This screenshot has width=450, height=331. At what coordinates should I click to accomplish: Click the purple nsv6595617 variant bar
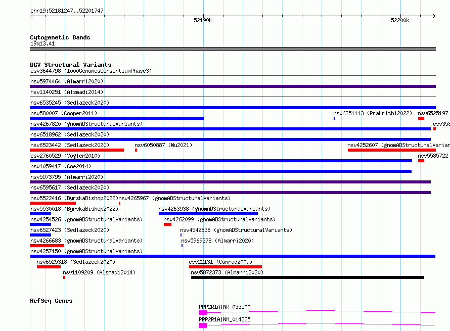click(x=230, y=193)
